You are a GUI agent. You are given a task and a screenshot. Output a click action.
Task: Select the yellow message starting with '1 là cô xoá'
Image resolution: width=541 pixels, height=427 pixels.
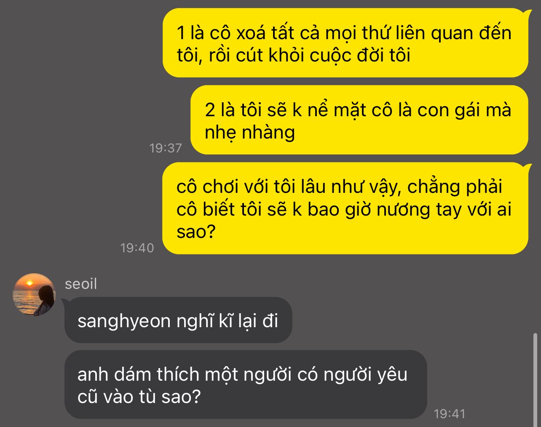(345, 43)
